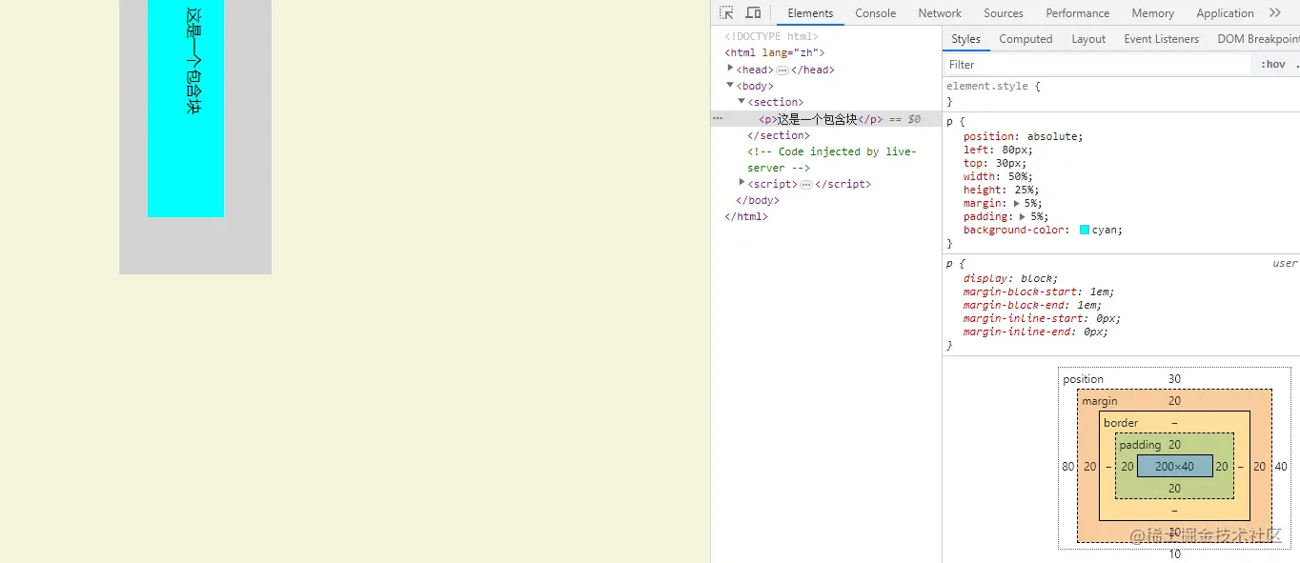This screenshot has width=1300, height=563.
Task: Click the position right value 40
Action: 1281,467
